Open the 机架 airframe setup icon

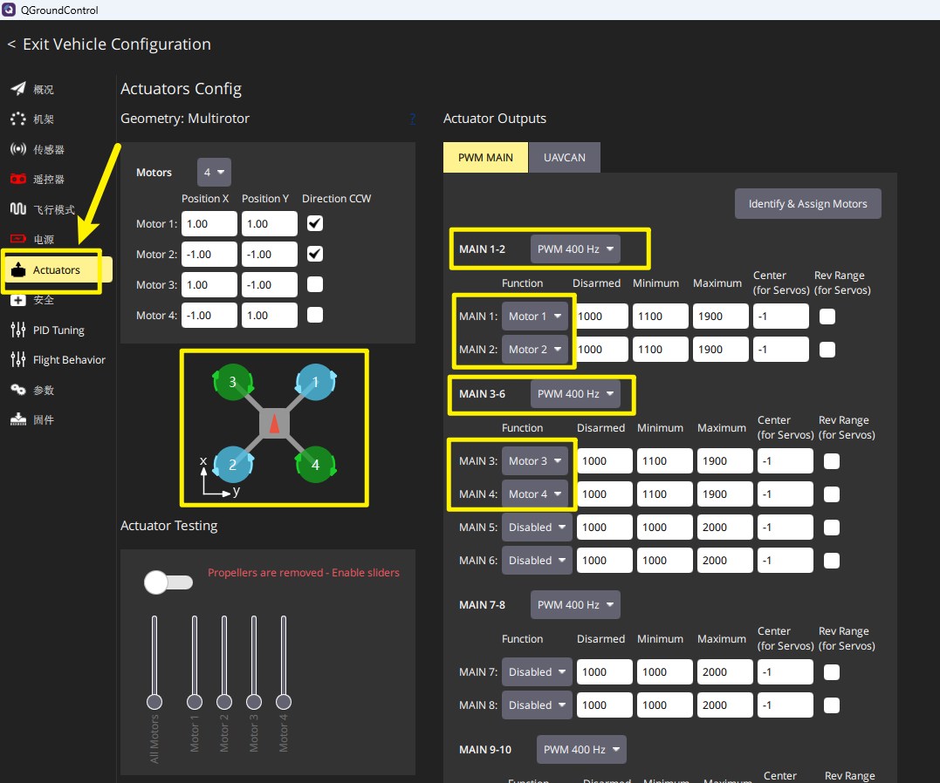pos(18,119)
